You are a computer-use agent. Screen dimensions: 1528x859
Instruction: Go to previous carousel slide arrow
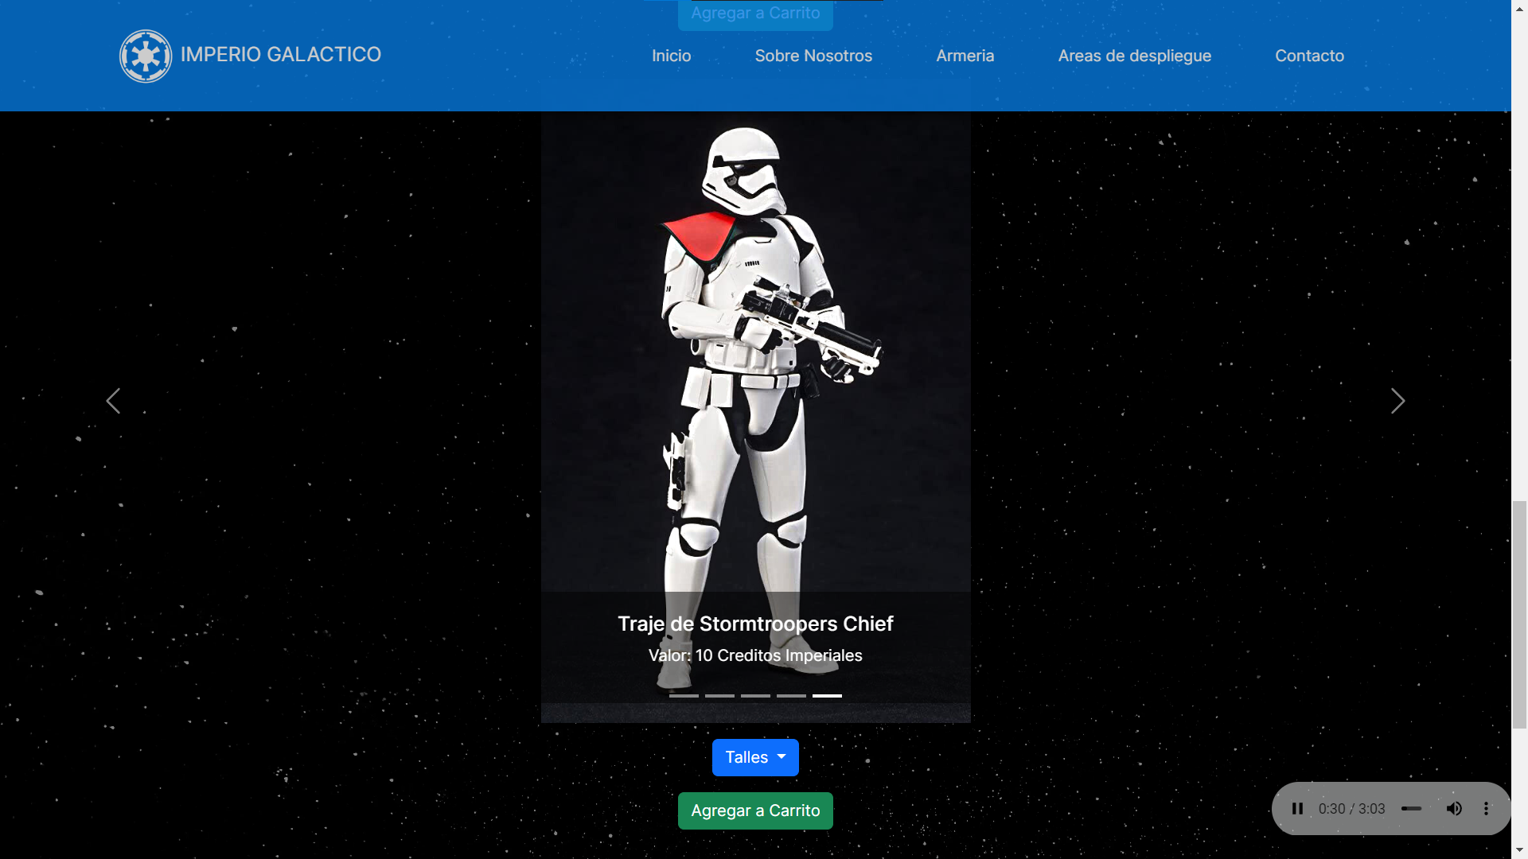tap(113, 401)
